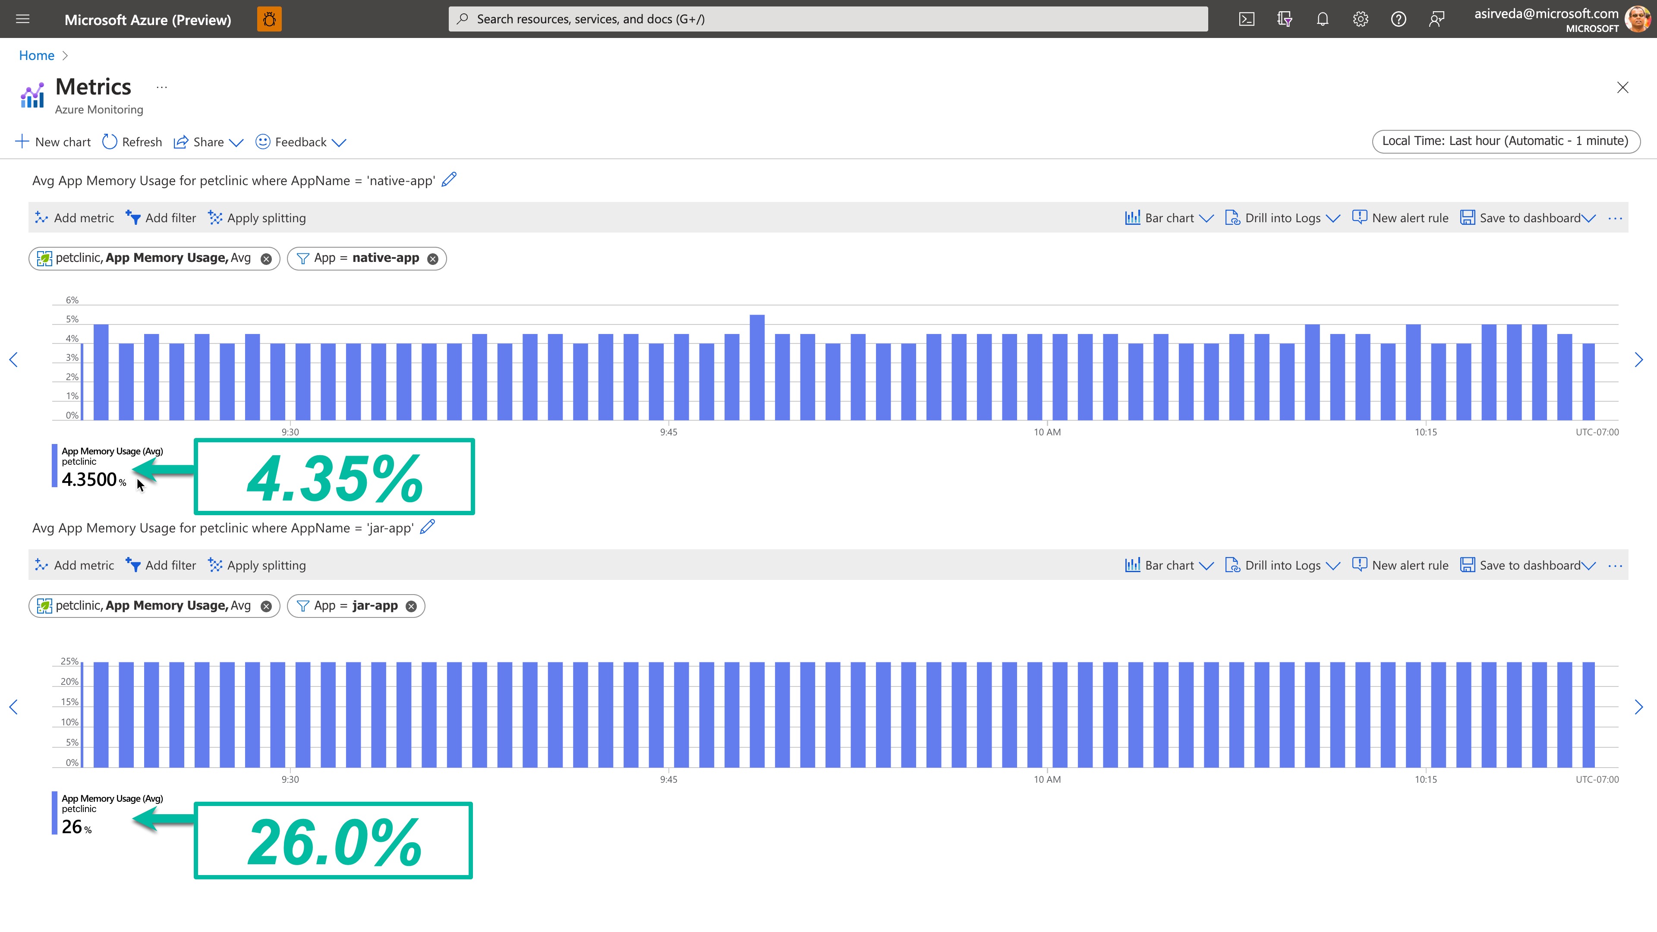Open Drill into Logs dropdown in second chart
1657x932 pixels.
point(1282,565)
